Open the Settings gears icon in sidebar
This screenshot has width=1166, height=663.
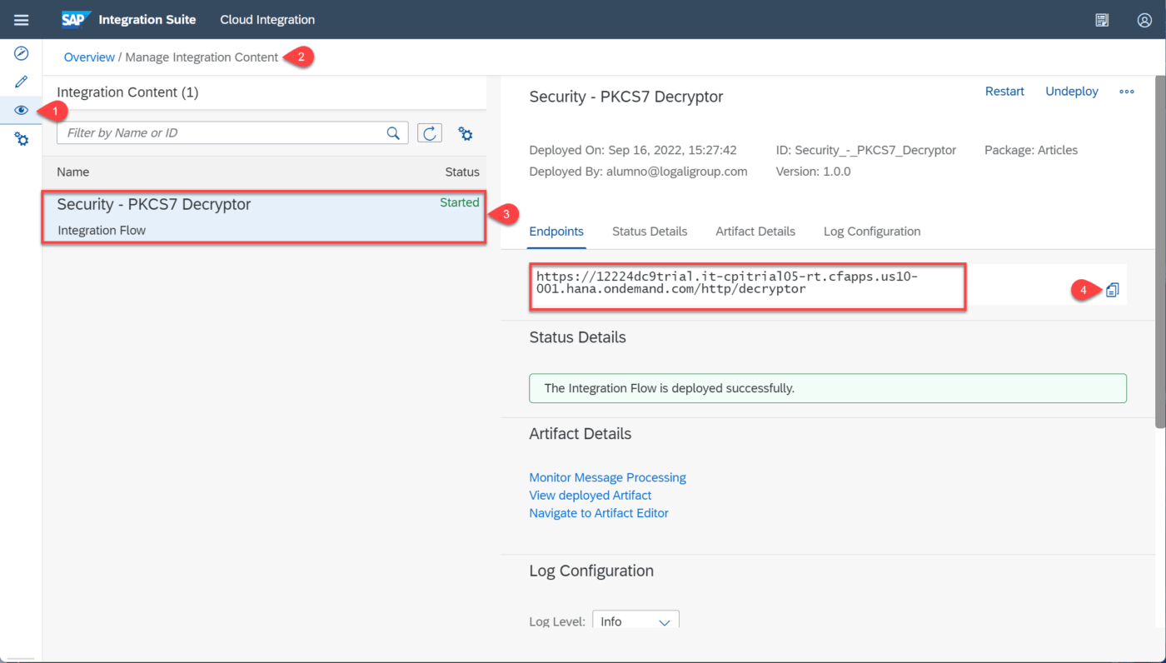click(x=22, y=139)
